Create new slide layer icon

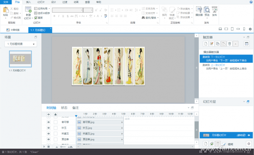pyautogui.click(x=206, y=144)
